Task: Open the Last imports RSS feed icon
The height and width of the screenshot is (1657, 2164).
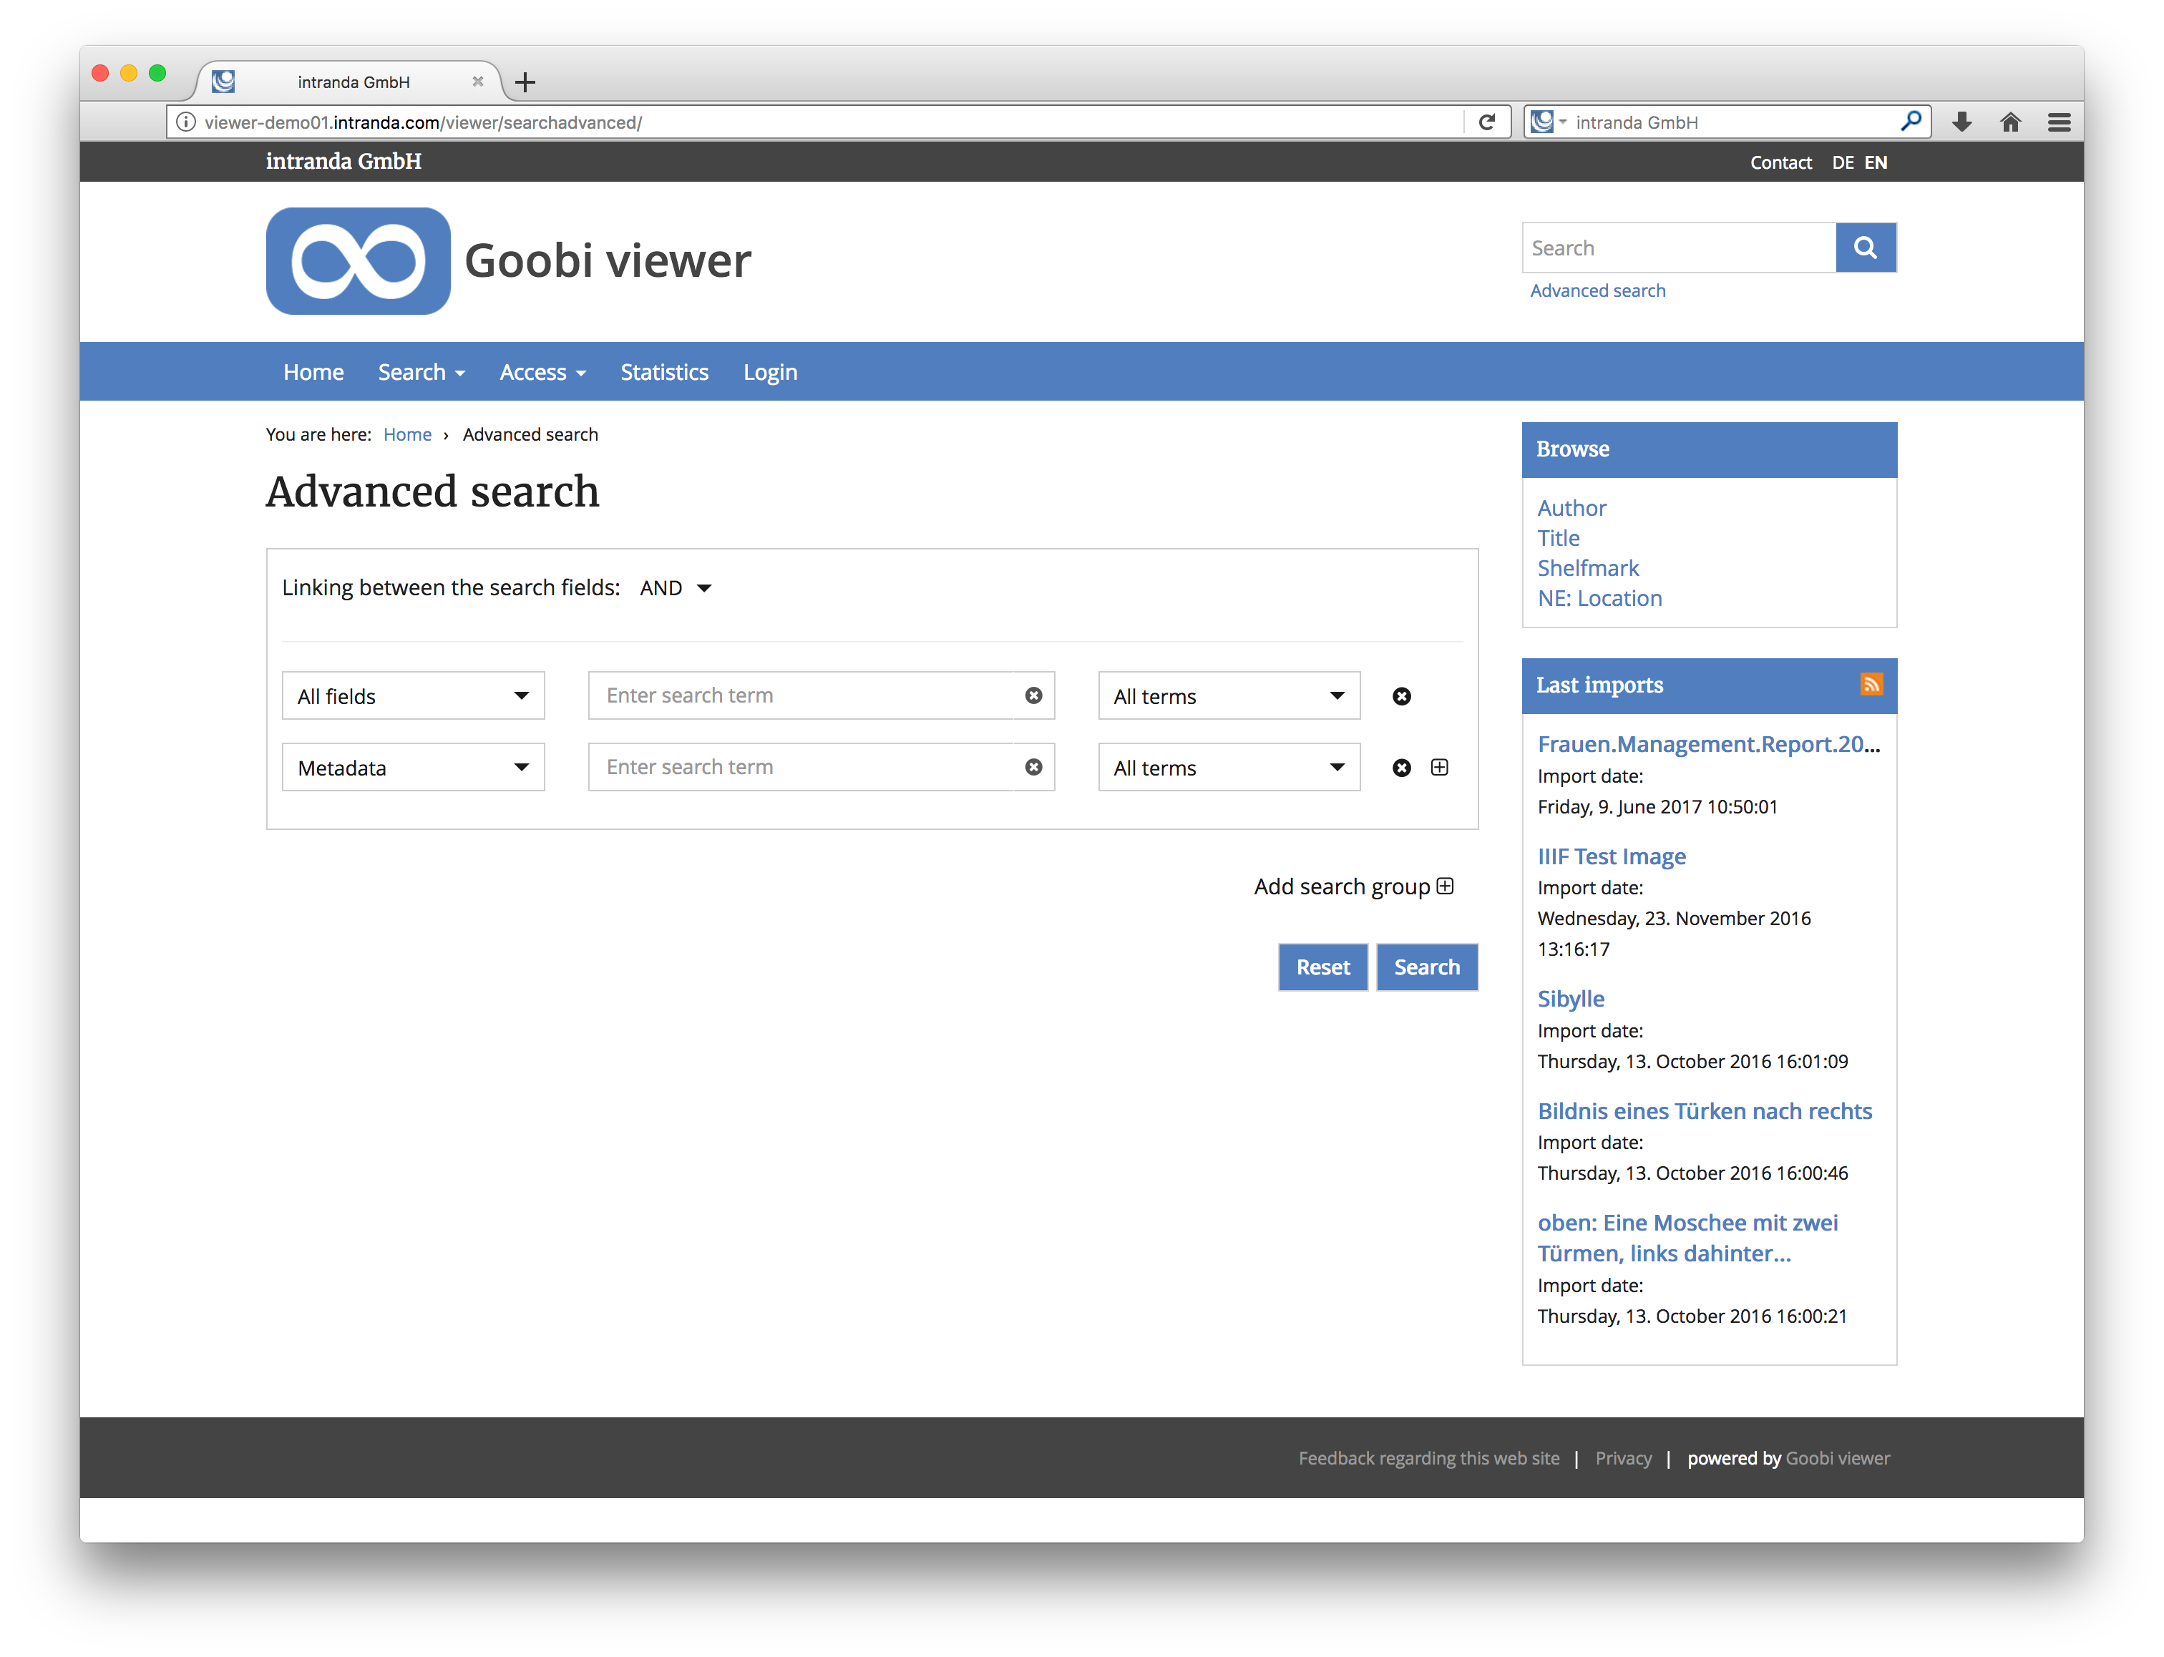Action: click(1871, 685)
